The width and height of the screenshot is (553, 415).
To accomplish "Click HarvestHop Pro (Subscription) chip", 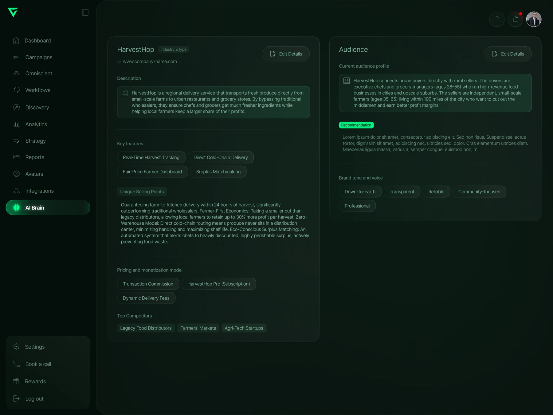I will pyautogui.click(x=219, y=284).
